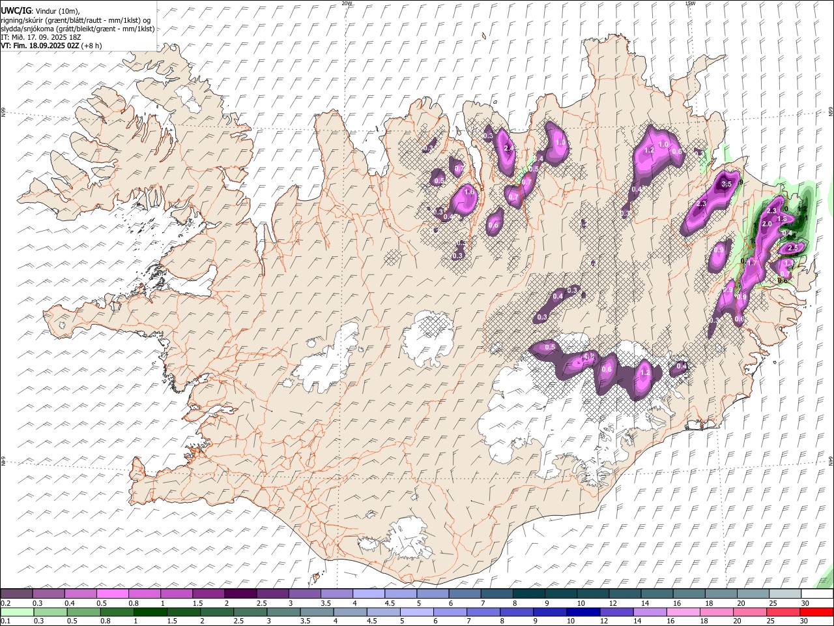Select lower scale swatch between 14 and 16
Screen dimensions: 834x626
tap(650, 612)
